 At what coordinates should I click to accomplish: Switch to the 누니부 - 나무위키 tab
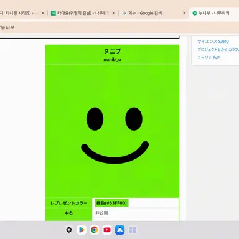pos(214,13)
